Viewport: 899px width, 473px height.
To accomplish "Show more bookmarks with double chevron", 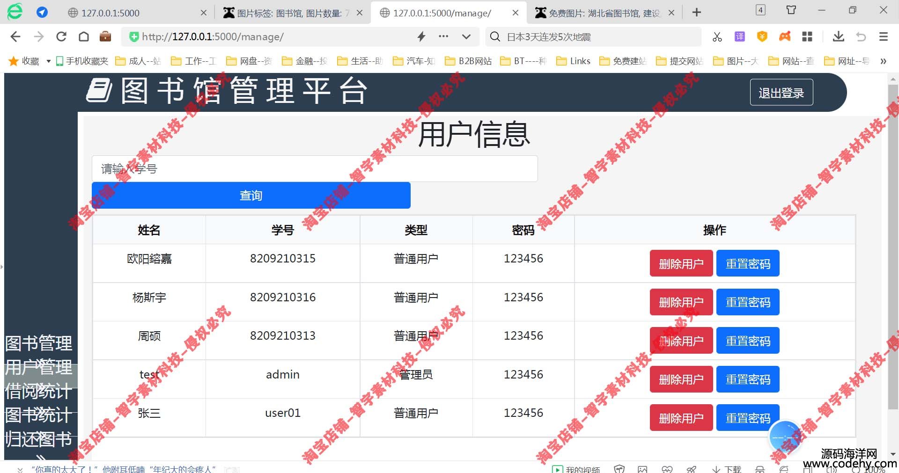I will [x=883, y=61].
